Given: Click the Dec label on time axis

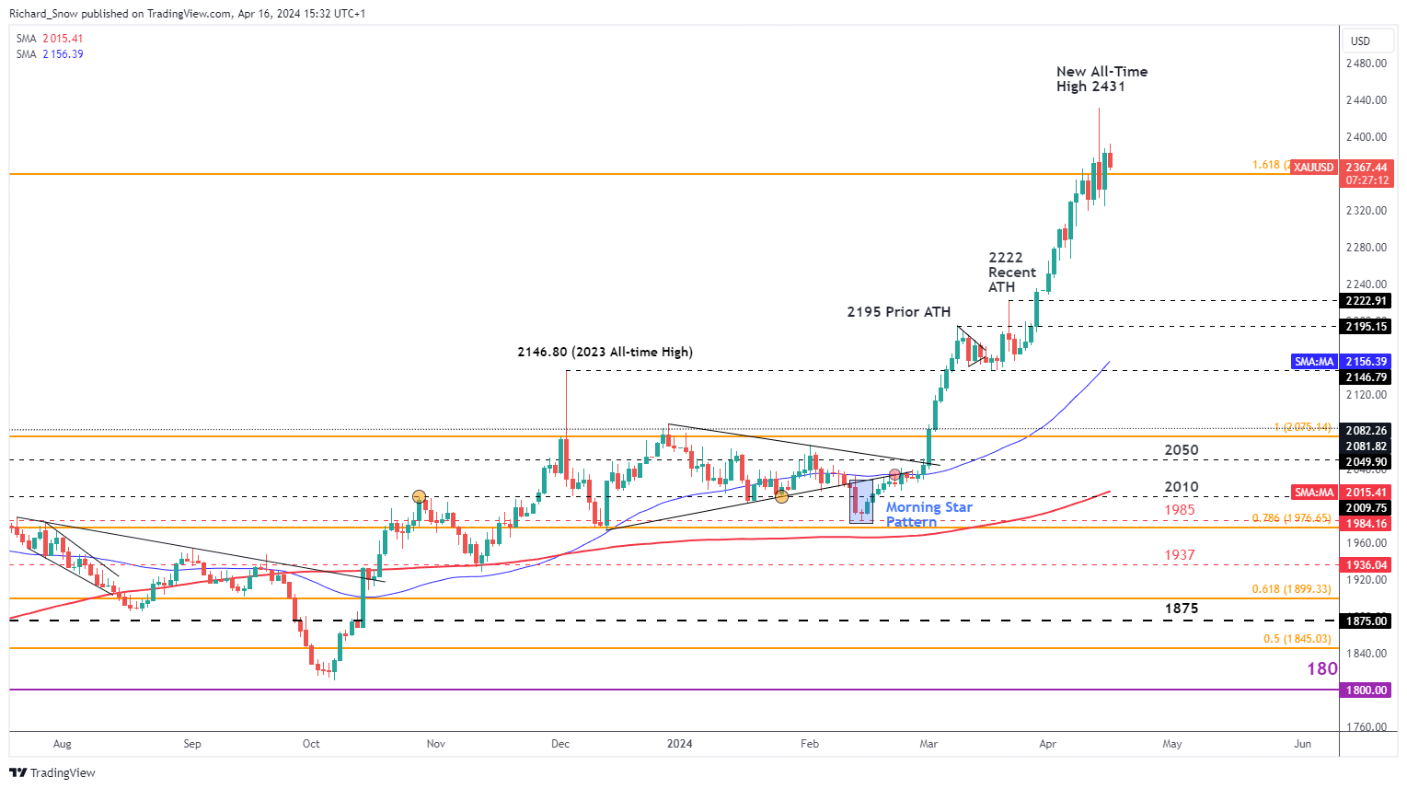Looking at the screenshot, I should click(560, 744).
